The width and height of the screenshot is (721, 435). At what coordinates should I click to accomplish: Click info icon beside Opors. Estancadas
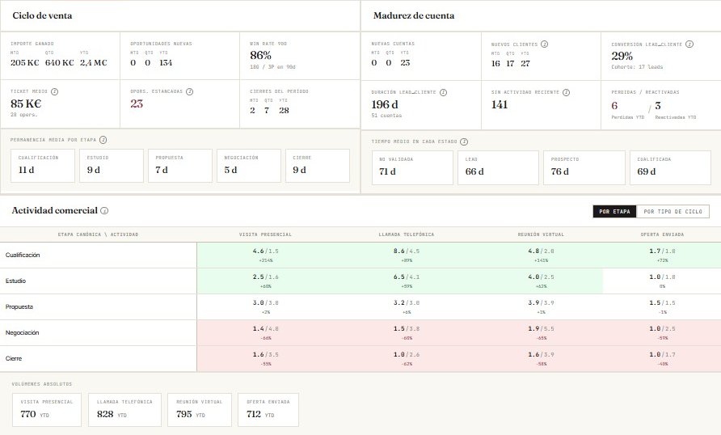tap(189, 91)
